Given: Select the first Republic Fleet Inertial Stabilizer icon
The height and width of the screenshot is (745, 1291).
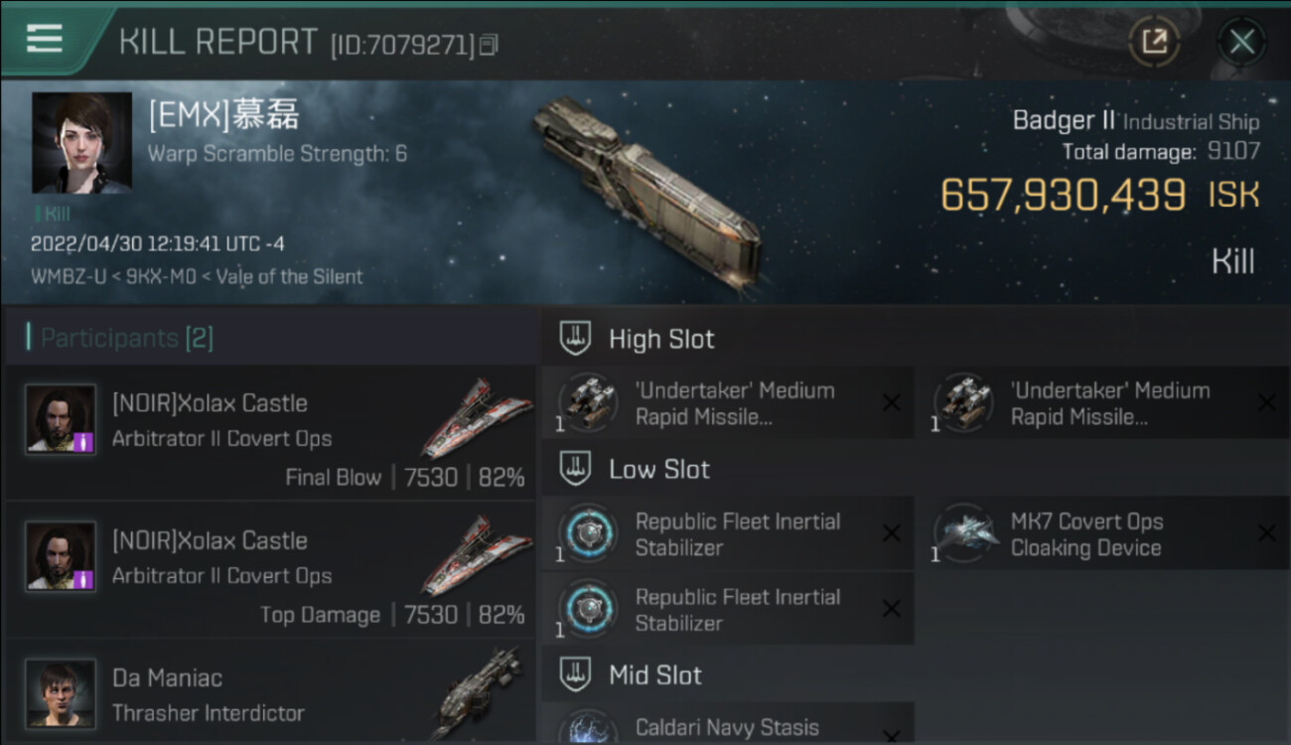Looking at the screenshot, I should pos(588,533).
